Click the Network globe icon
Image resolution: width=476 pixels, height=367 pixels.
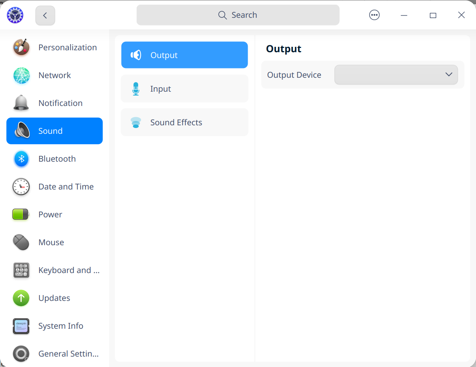click(21, 75)
